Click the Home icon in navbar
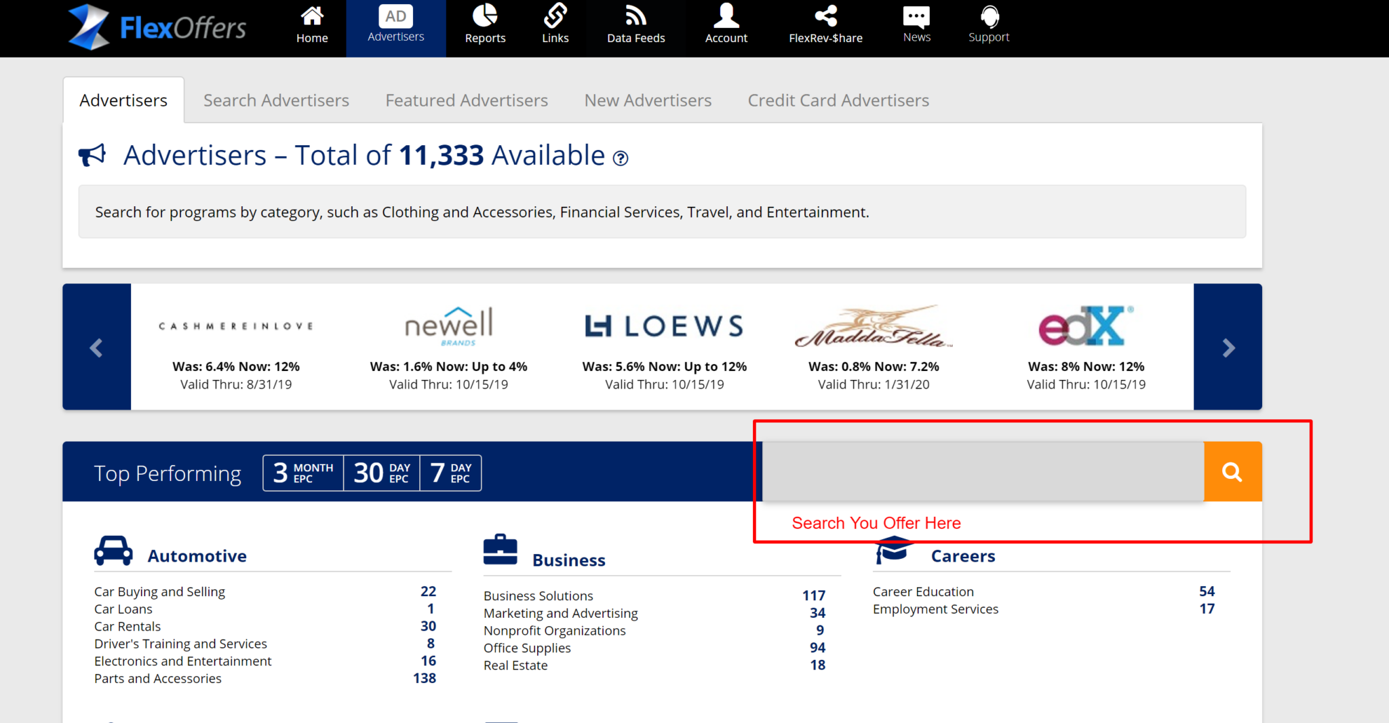 point(312,16)
